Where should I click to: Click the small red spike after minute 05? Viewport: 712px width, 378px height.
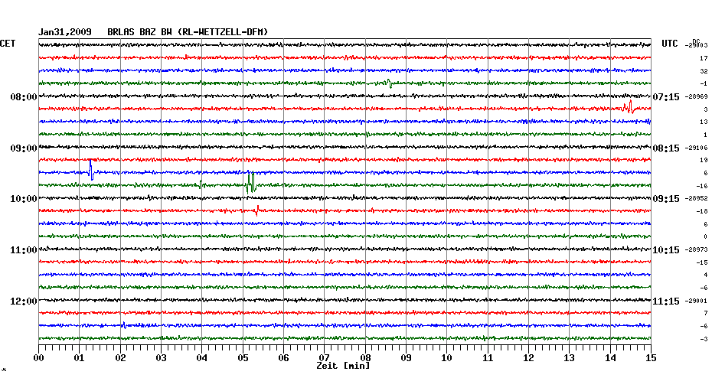tap(257, 208)
